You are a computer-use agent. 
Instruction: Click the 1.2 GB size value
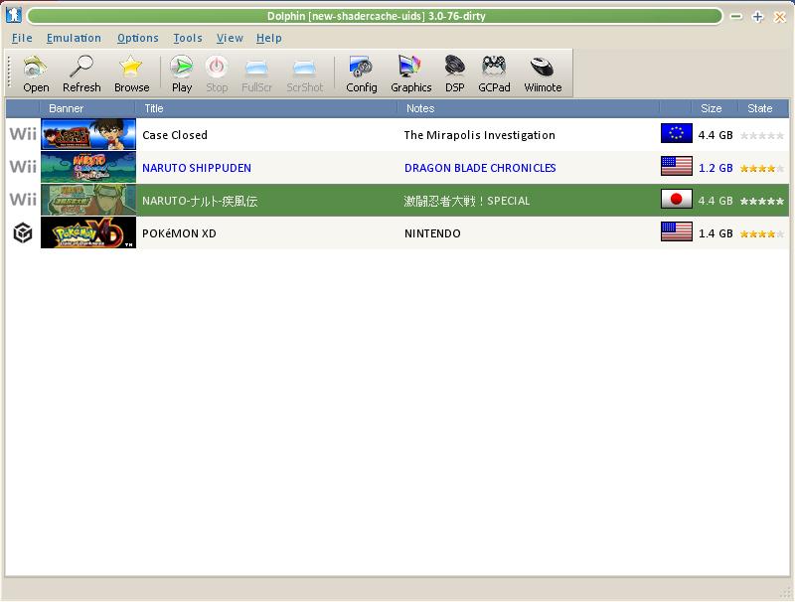tap(715, 168)
